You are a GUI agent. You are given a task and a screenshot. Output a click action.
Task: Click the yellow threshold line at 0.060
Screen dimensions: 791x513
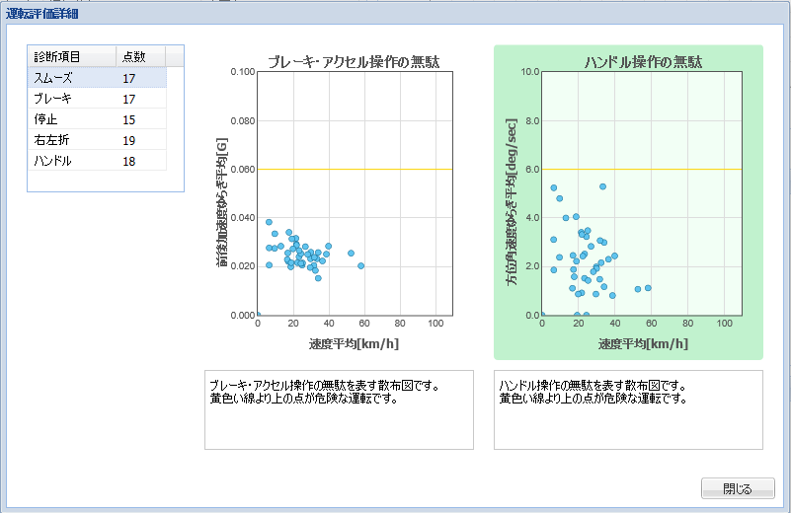pyautogui.click(x=355, y=170)
